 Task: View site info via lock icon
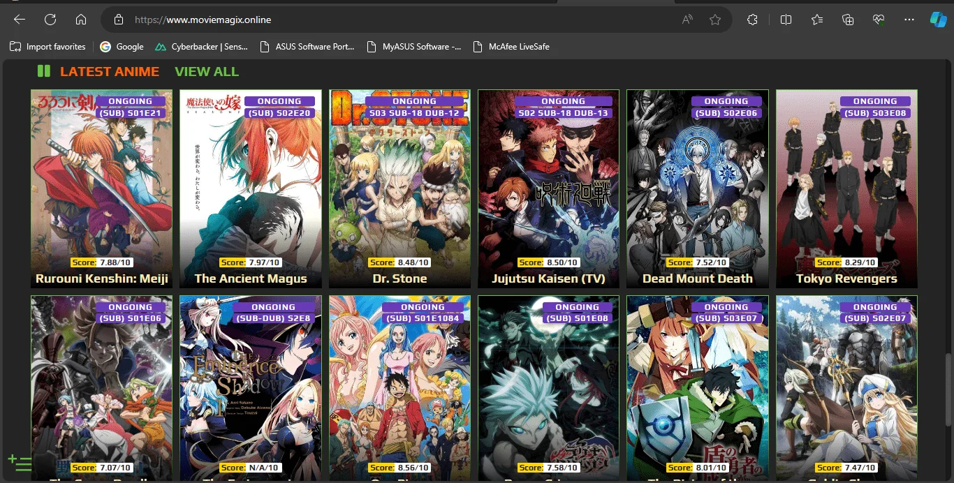click(119, 20)
